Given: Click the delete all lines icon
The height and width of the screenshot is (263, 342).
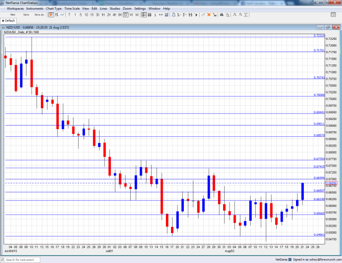Looking at the screenshot, I should (214, 15).
